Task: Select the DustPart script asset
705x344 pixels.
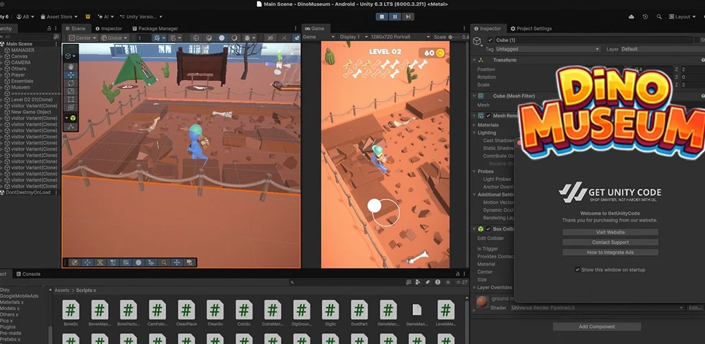Action: [x=359, y=314]
